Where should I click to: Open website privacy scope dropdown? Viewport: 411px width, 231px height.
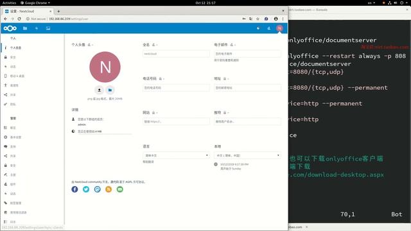point(155,113)
